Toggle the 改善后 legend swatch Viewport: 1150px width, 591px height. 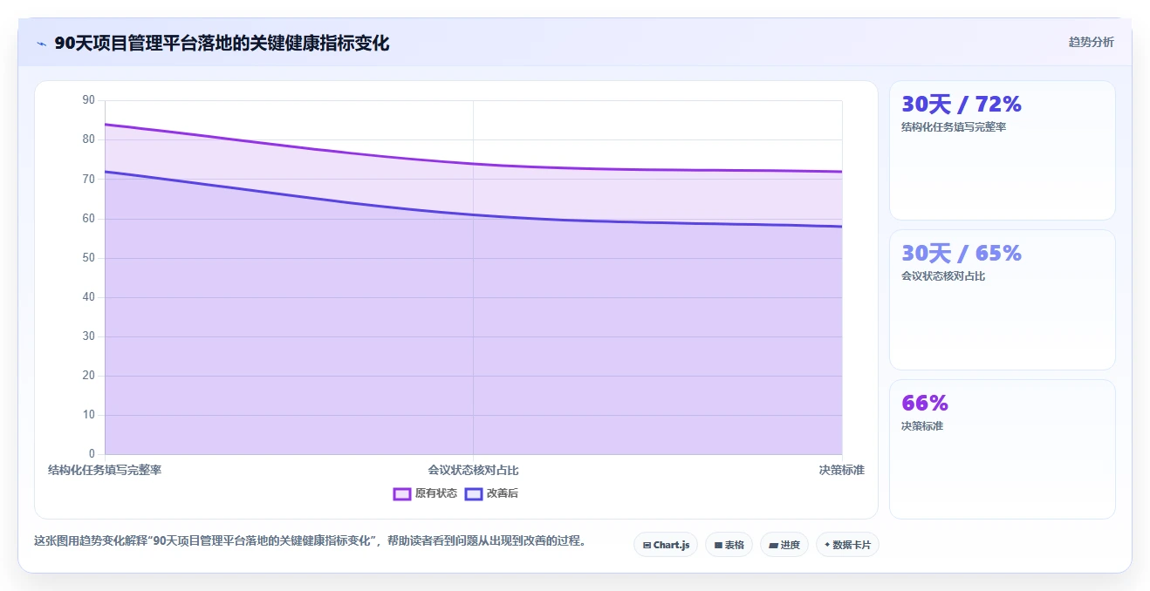click(473, 493)
